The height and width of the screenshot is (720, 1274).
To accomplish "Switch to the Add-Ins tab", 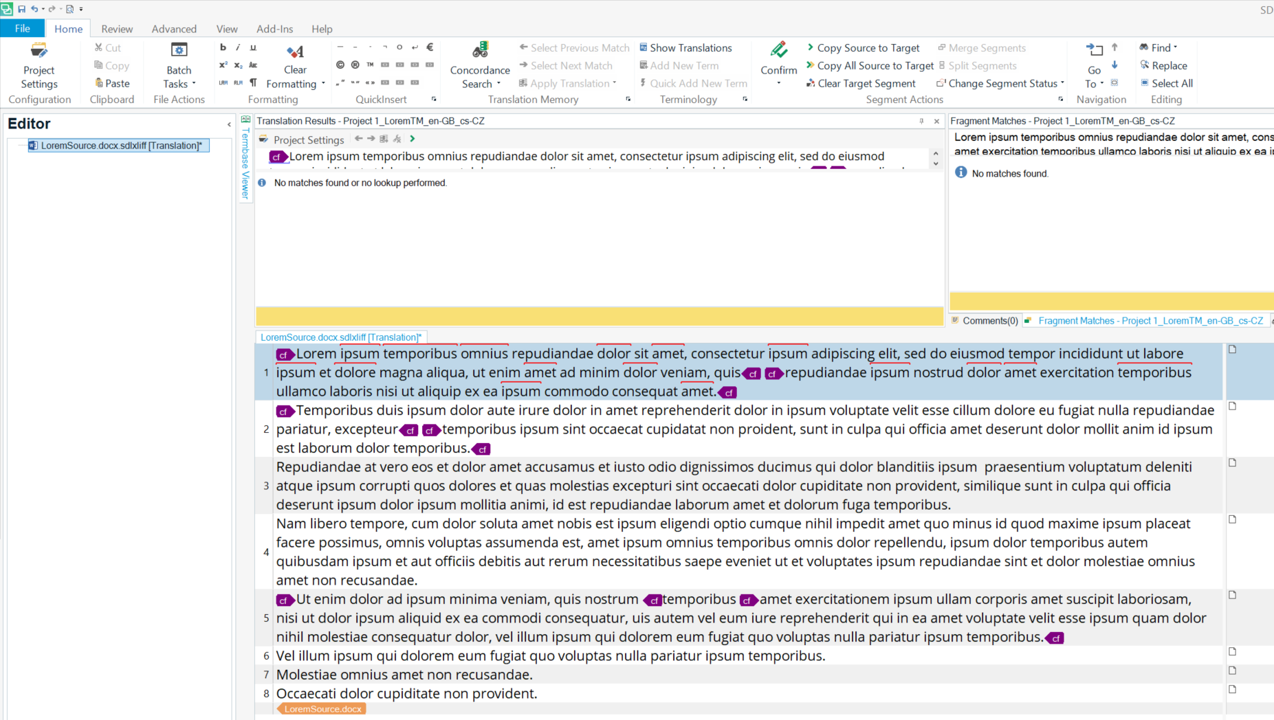I will pos(274,29).
